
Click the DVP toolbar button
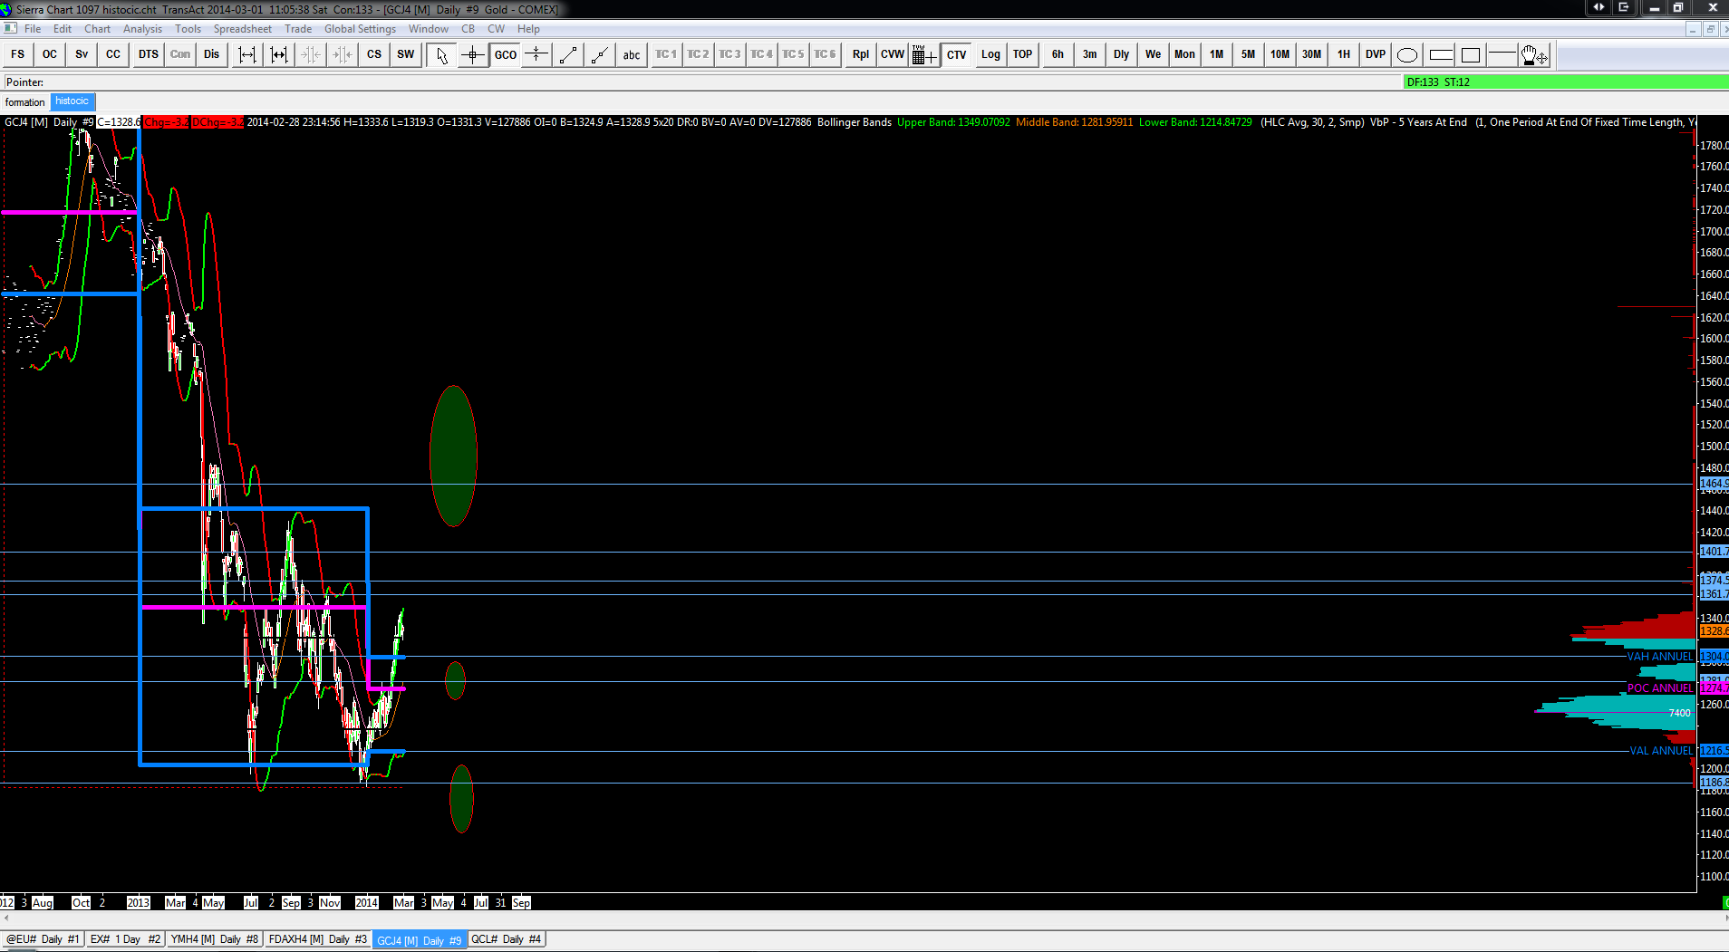pyautogui.click(x=1375, y=54)
